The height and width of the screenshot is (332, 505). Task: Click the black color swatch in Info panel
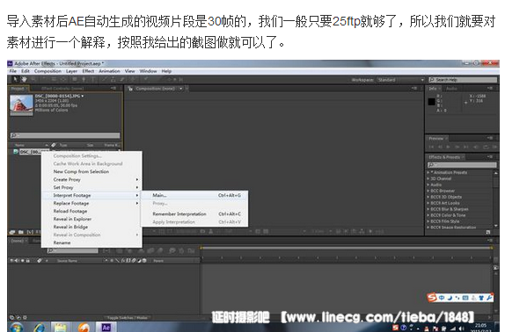pos(432,102)
